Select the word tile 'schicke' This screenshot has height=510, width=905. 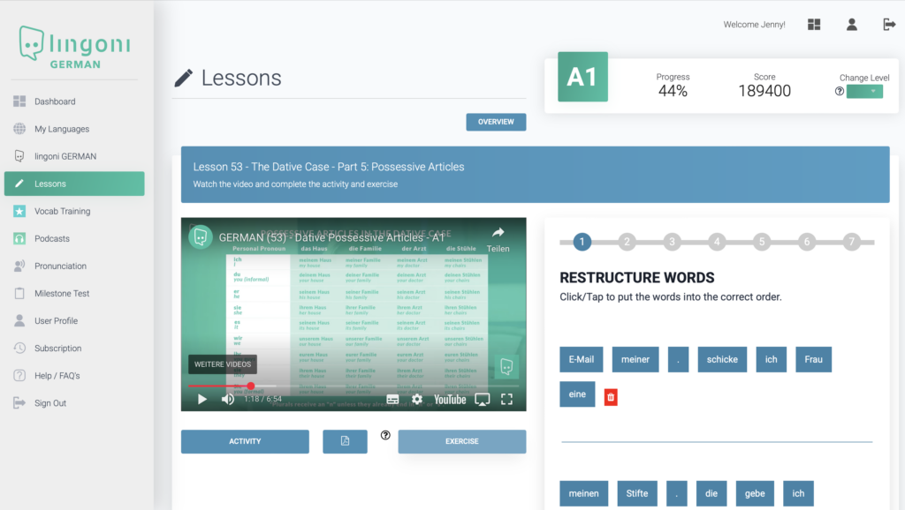click(x=721, y=359)
